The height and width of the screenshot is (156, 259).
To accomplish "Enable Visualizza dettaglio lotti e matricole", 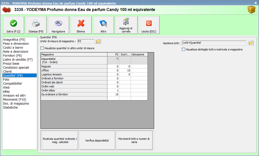I will [x=183, y=49].
